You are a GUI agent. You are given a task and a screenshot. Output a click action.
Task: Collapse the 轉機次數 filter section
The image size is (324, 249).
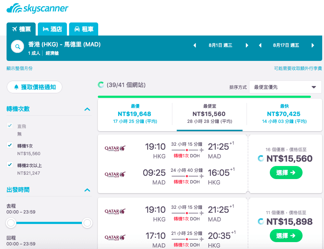click(x=87, y=109)
